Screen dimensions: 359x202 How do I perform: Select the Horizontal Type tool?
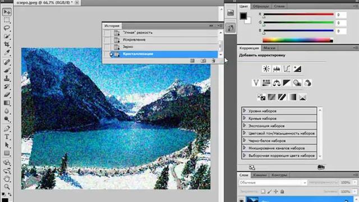[x=7, y=137]
